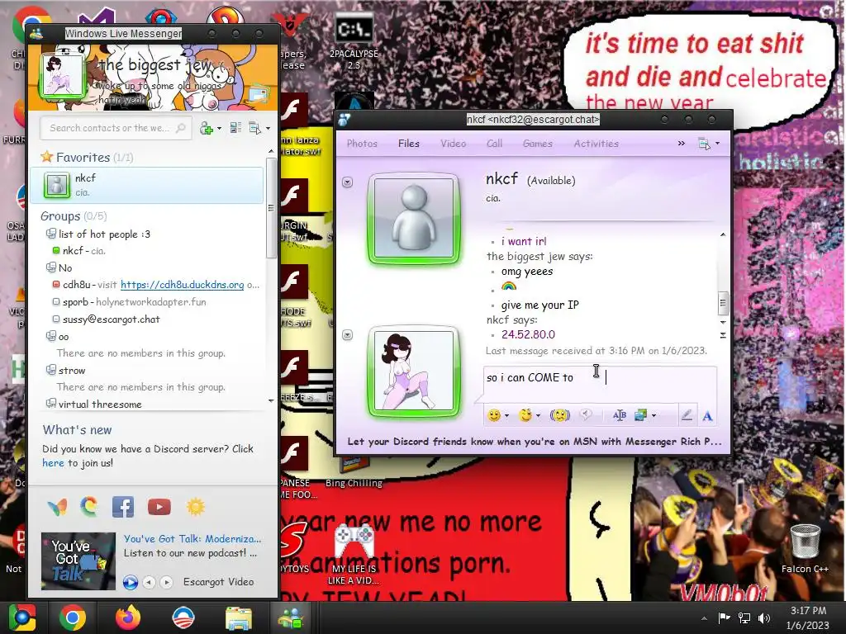Open the show menu icon in Messenger

tap(254, 128)
